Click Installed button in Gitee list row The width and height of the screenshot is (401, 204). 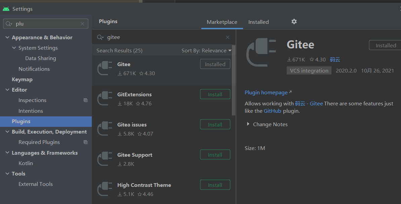click(215, 64)
